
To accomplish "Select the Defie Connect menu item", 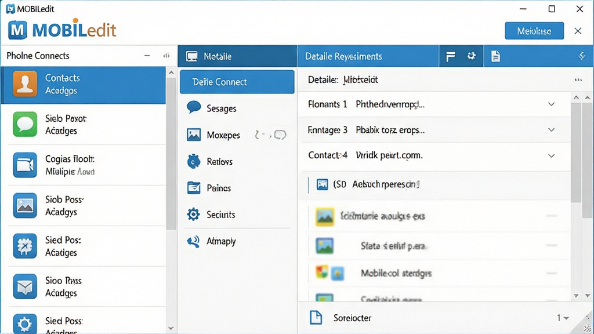I will click(x=237, y=82).
